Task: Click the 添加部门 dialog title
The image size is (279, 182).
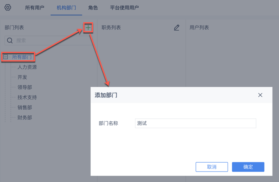Action: tap(106, 95)
